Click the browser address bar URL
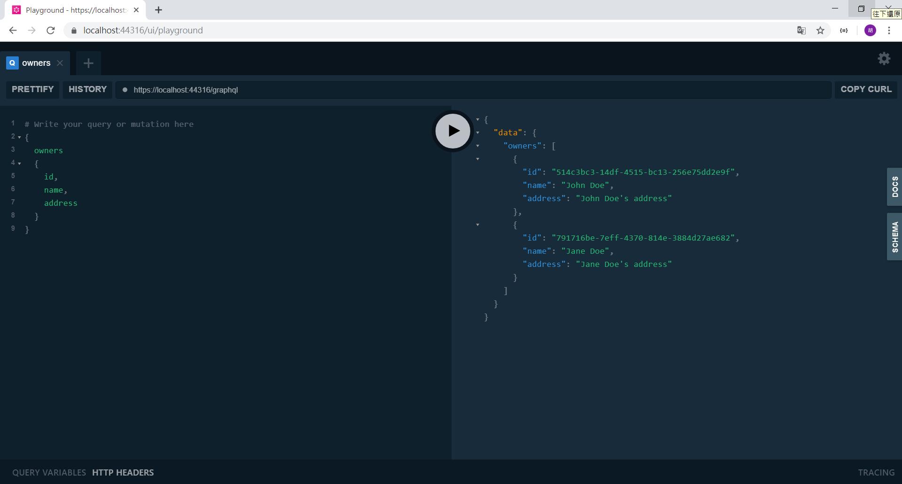 click(x=143, y=30)
